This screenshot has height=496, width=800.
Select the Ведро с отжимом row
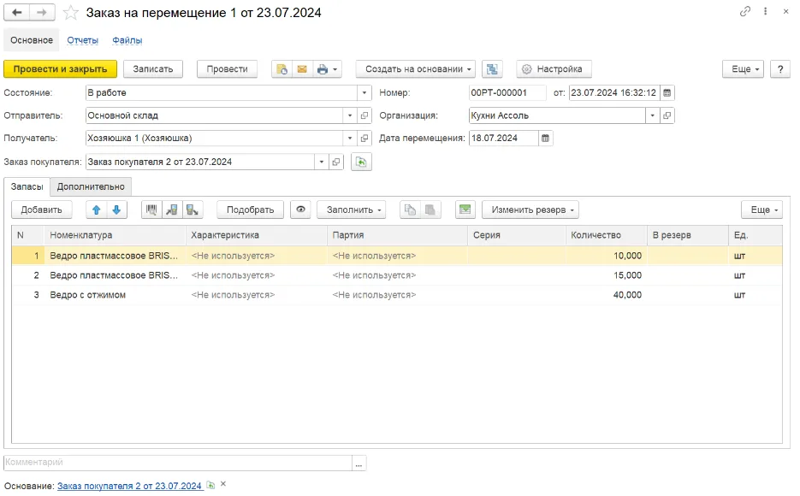(x=397, y=295)
